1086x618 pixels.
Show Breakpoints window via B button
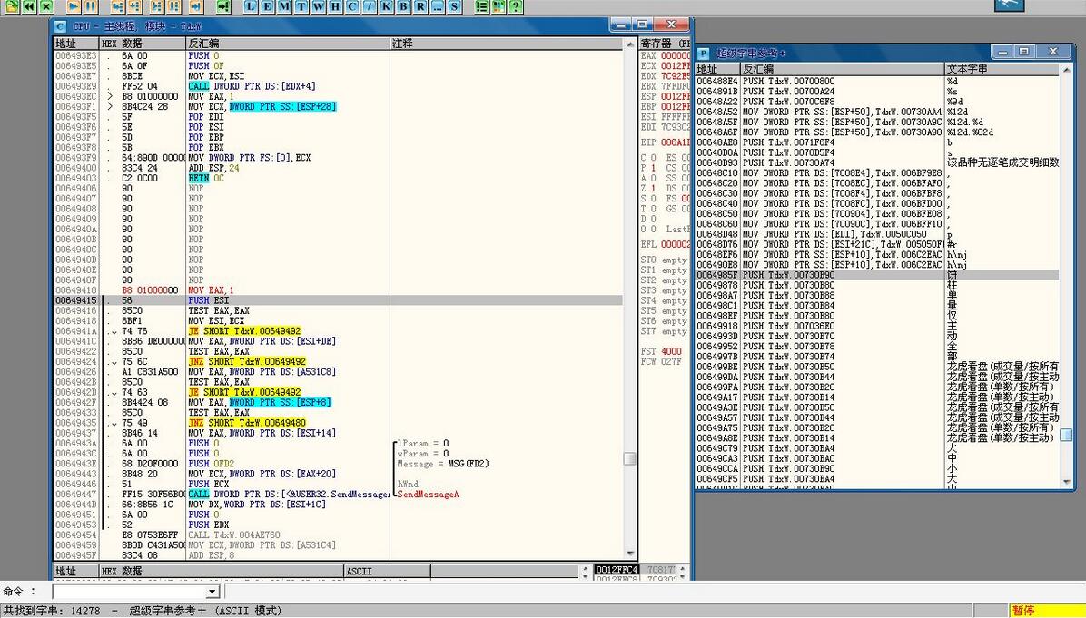[x=403, y=6]
